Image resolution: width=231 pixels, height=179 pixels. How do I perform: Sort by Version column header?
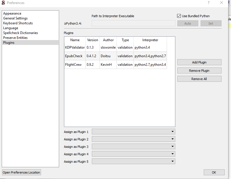(x=92, y=40)
